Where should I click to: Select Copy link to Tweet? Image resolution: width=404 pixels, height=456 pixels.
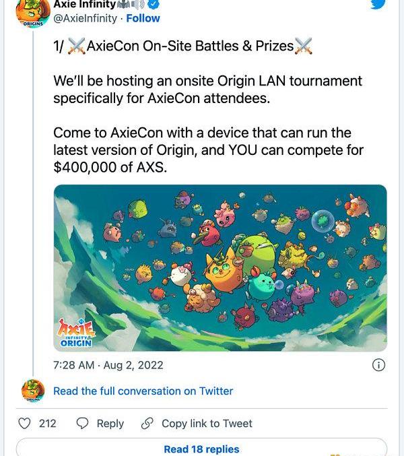207,424
